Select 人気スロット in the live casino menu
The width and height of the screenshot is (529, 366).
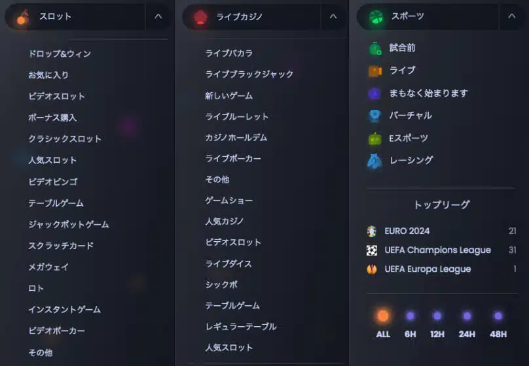pyautogui.click(x=229, y=348)
